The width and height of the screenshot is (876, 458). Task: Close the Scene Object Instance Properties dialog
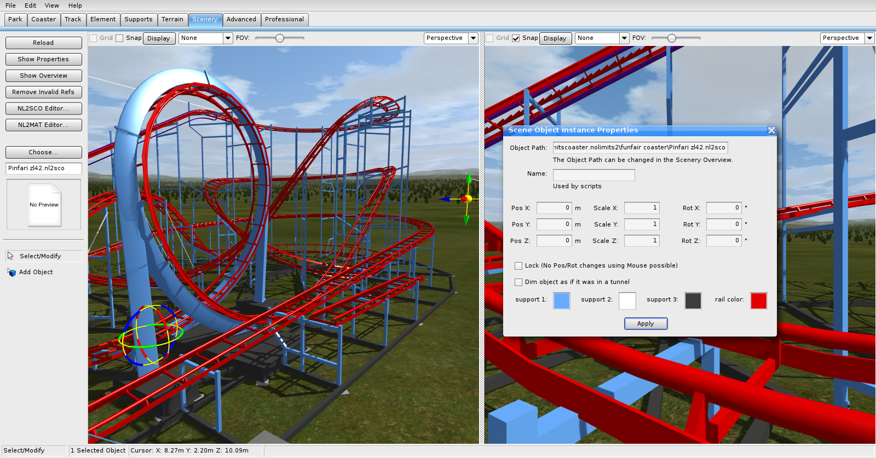point(771,130)
